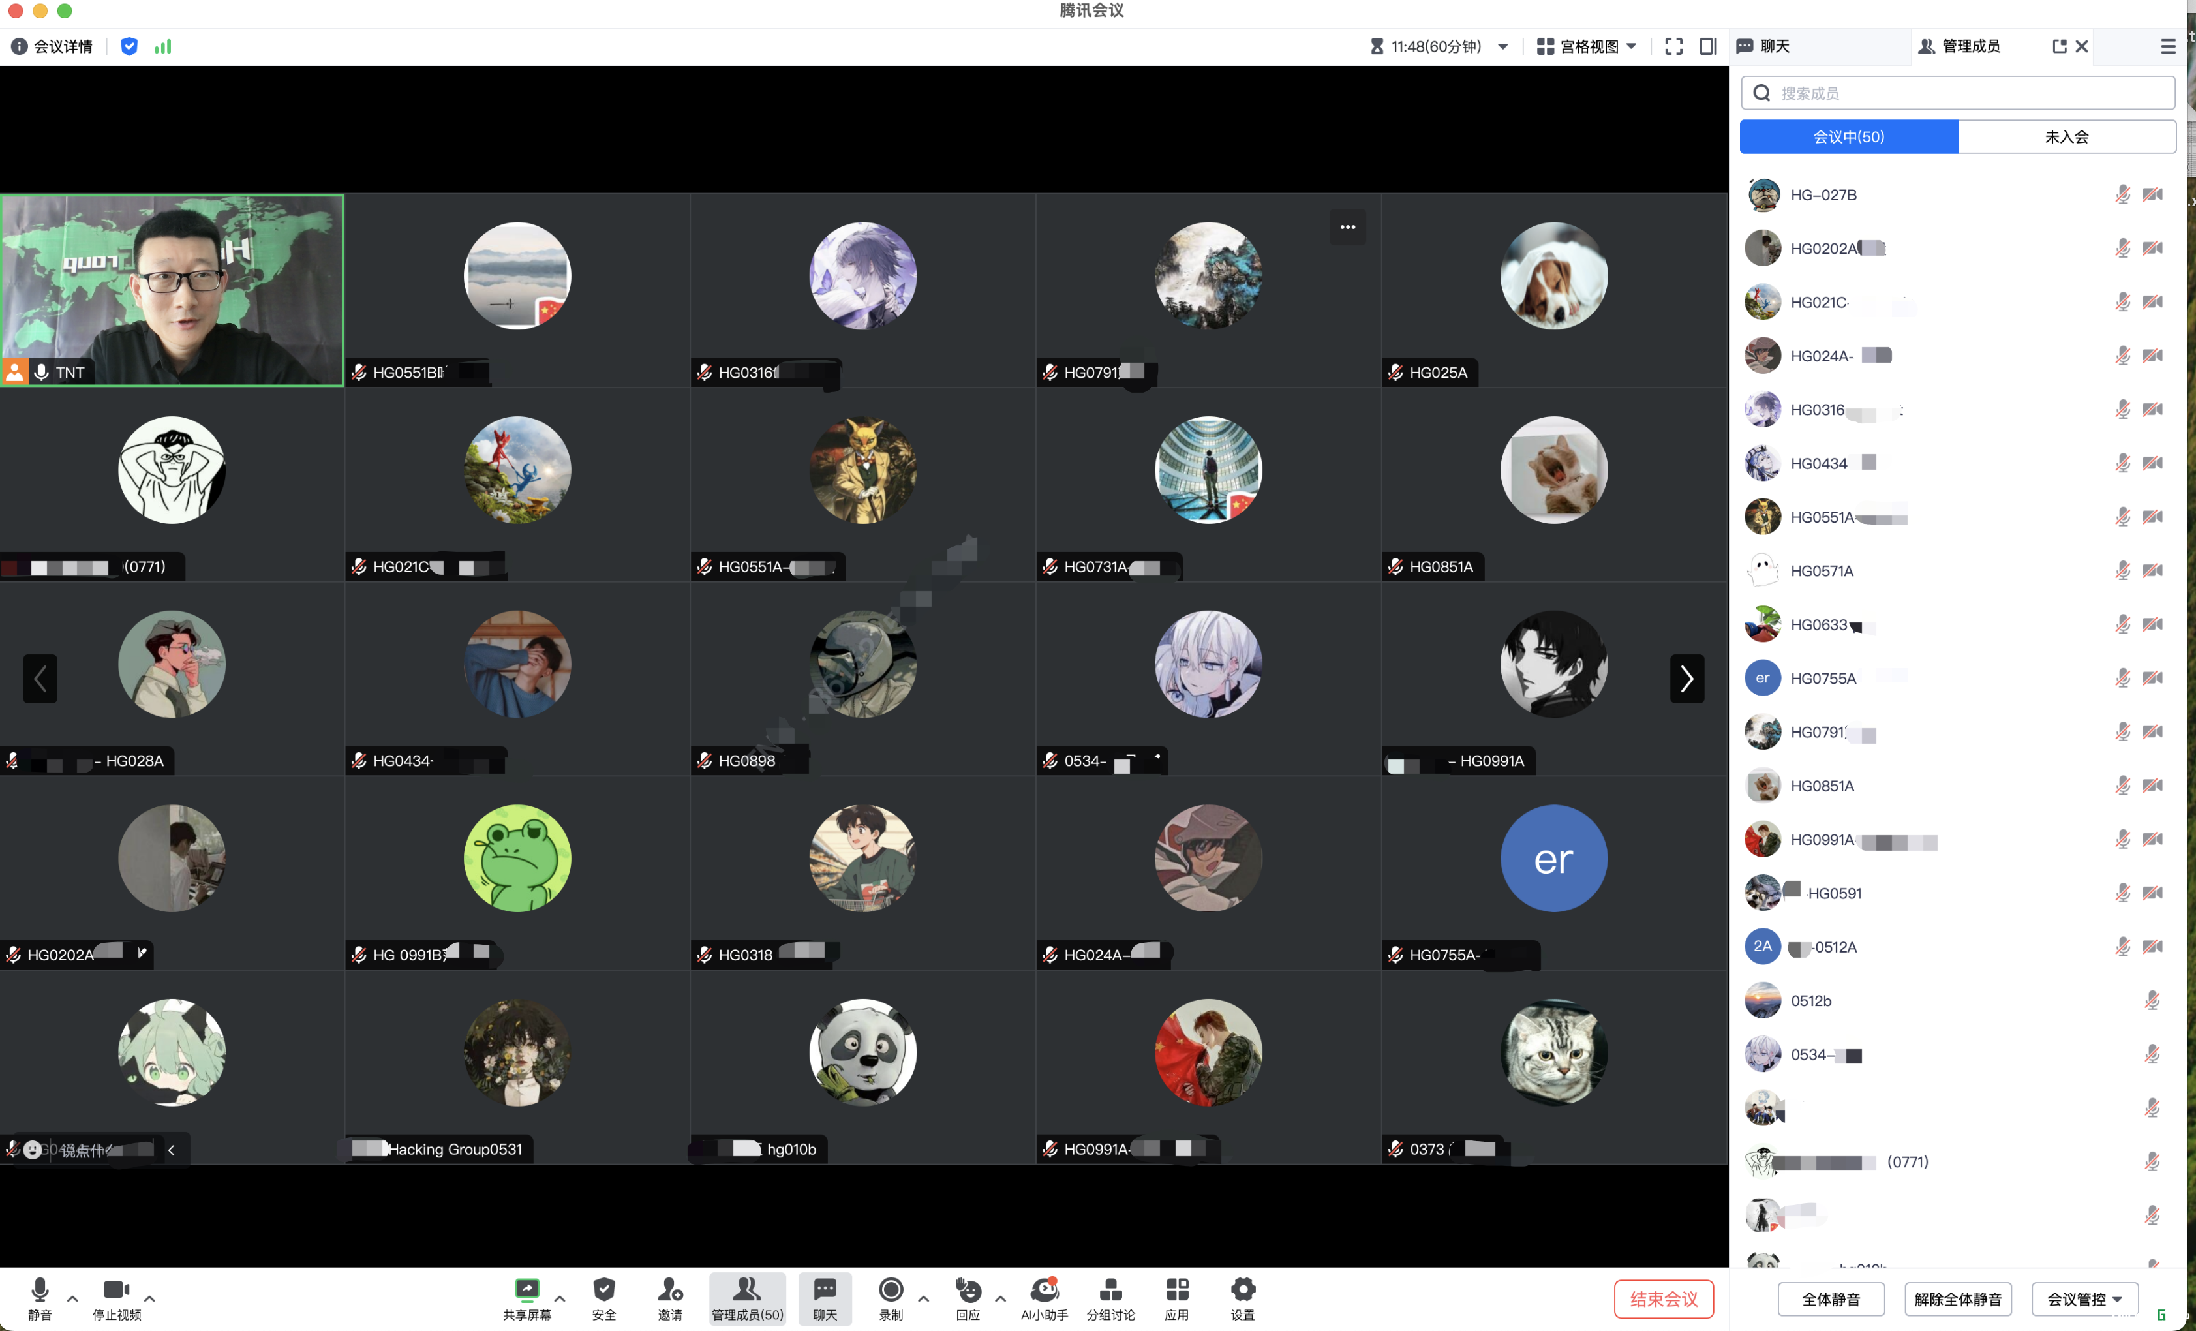
Task: Expand share screen options arrow
Action: click(560, 1299)
